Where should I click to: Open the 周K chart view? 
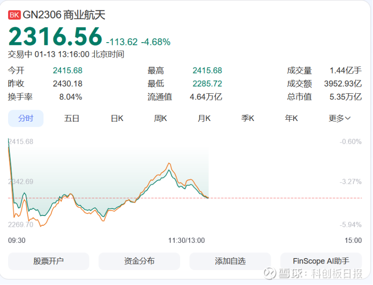point(160,118)
